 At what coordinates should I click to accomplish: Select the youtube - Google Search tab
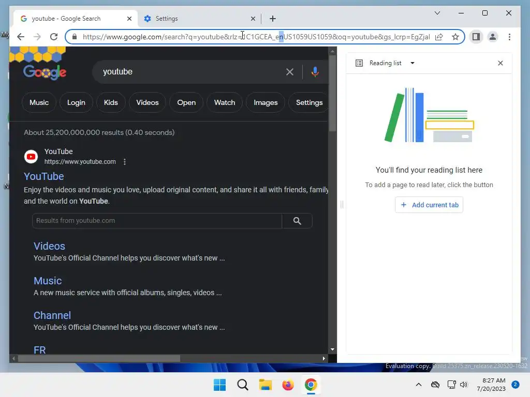(76, 19)
